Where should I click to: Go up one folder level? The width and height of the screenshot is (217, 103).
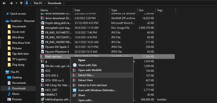pyautogui.click(x=21, y=3)
